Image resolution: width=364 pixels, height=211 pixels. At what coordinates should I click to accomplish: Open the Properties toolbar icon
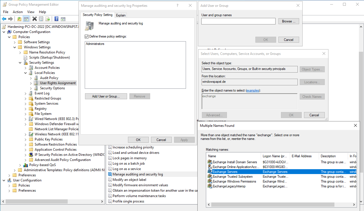[x=41, y=19]
